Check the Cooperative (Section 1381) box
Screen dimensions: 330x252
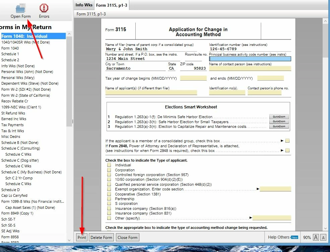pyautogui.click(x=109, y=193)
